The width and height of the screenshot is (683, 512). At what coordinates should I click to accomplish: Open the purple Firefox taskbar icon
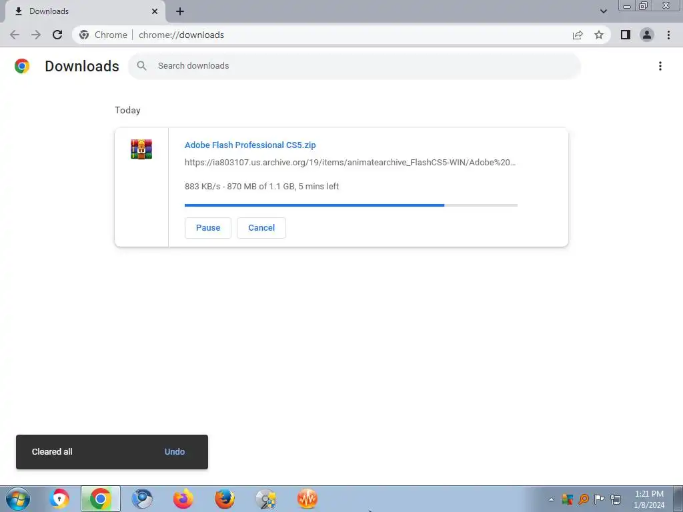(183, 499)
